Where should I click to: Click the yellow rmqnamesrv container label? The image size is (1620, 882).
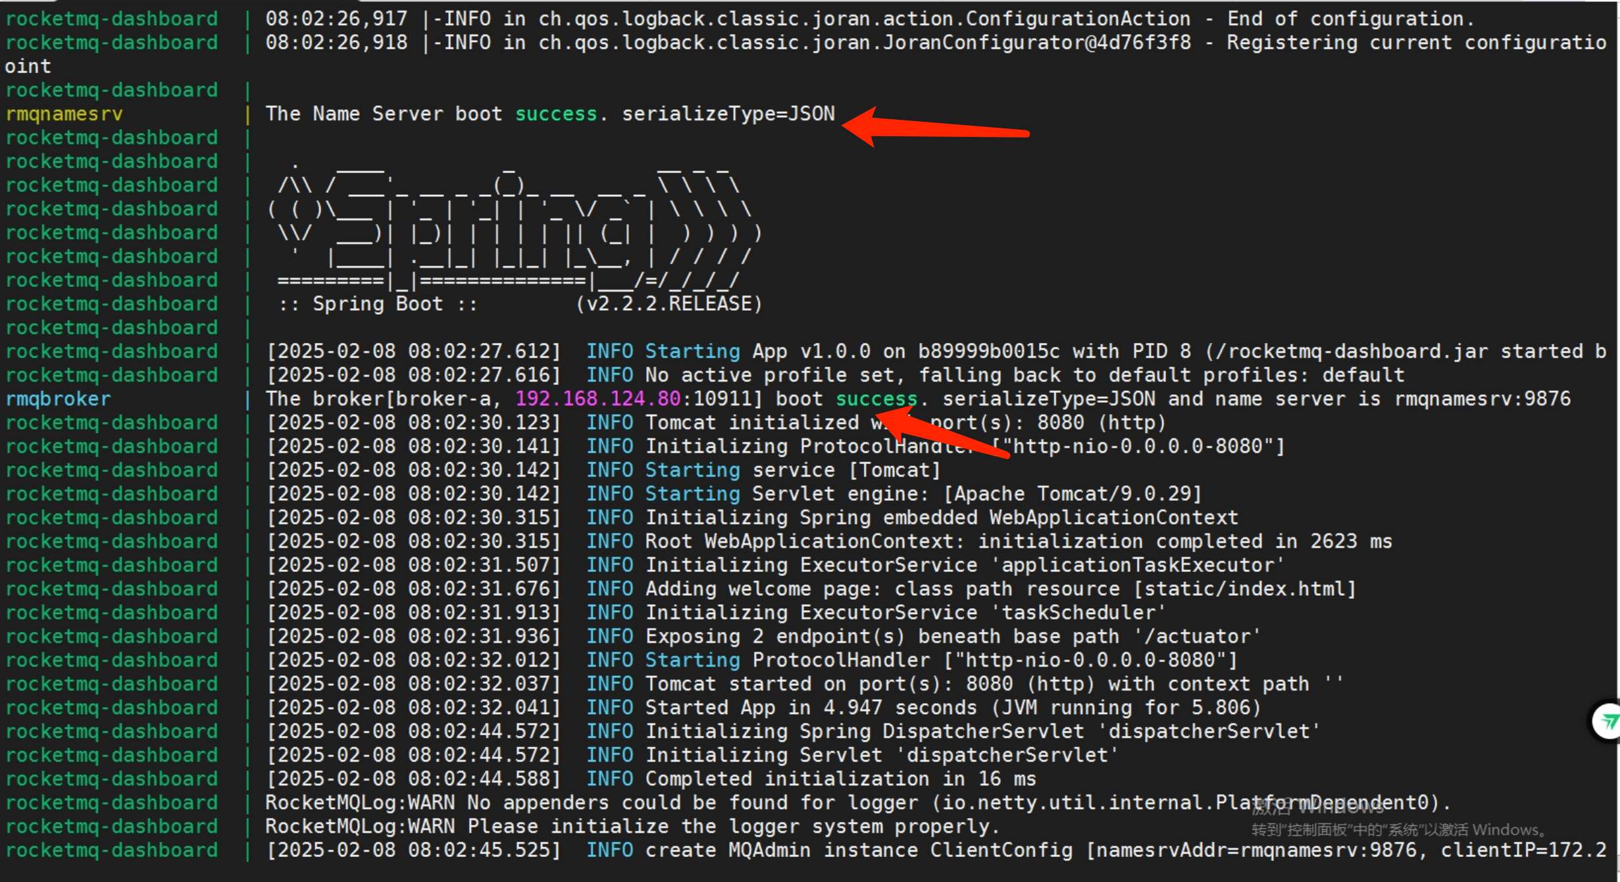click(64, 114)
